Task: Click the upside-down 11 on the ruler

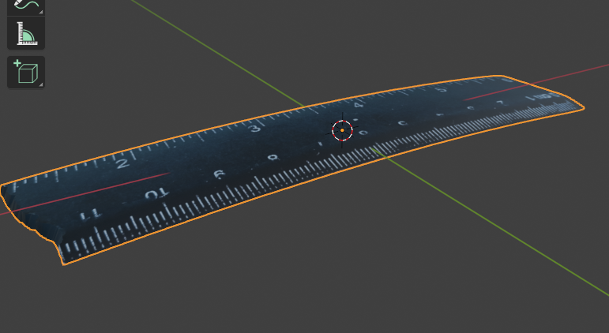Action: [91, 213]
